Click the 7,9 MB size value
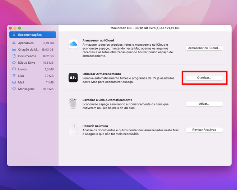Screen dimensions: 237x190 tap(49, 76)
